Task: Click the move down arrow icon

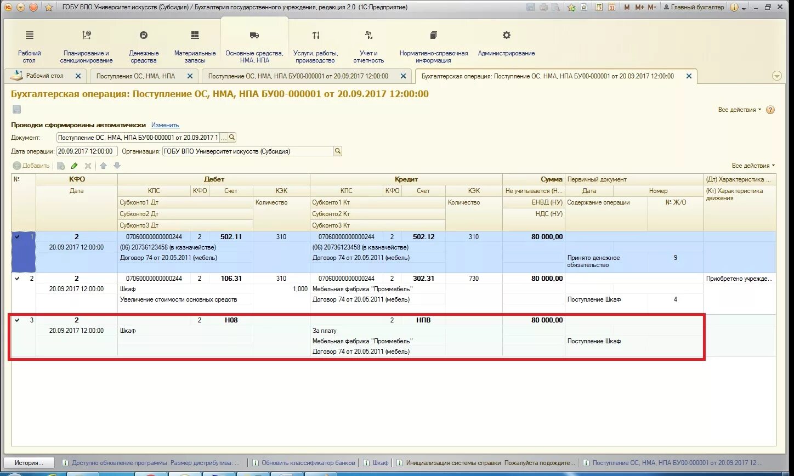Action: [x=117, y=166]
